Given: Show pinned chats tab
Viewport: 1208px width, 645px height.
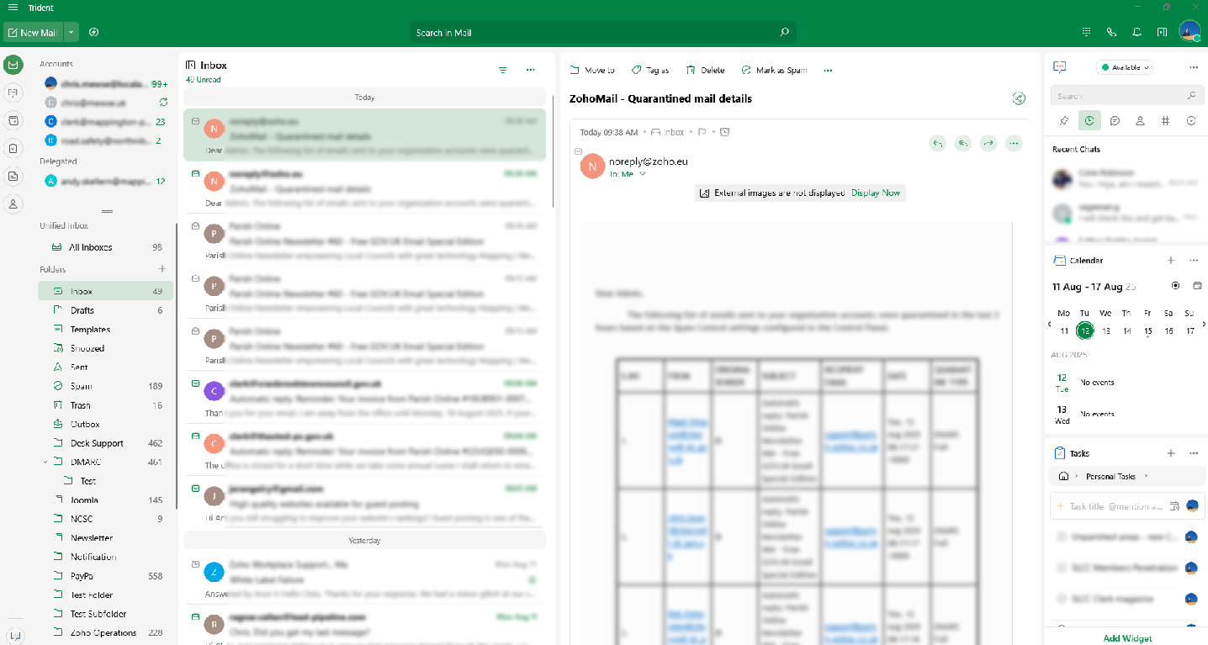Looking at the screenshot, I should 1064,121.
